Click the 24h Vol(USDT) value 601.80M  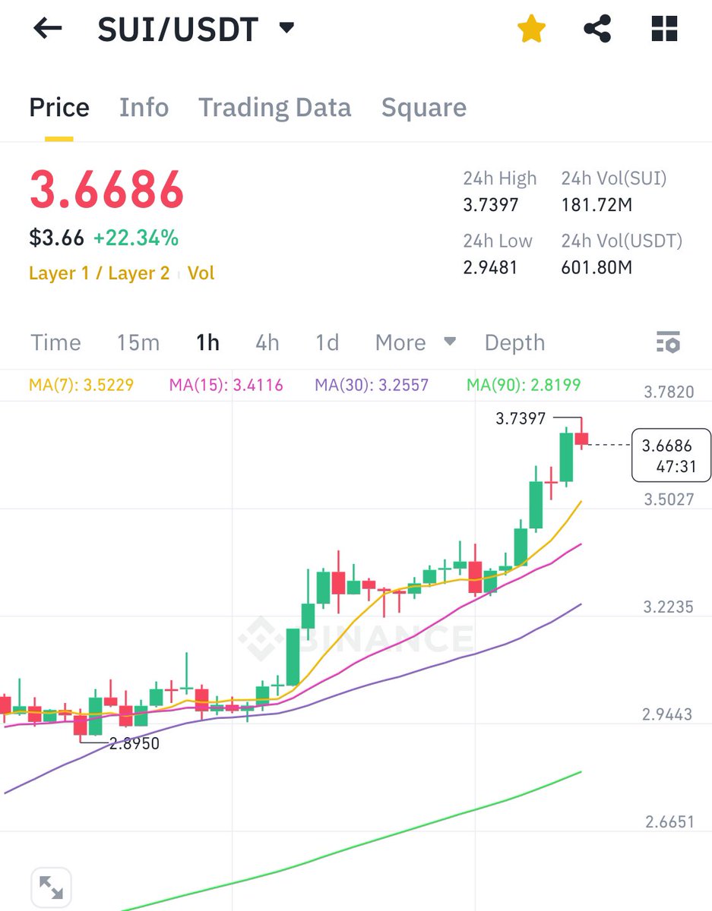click(x=597, y=267)
